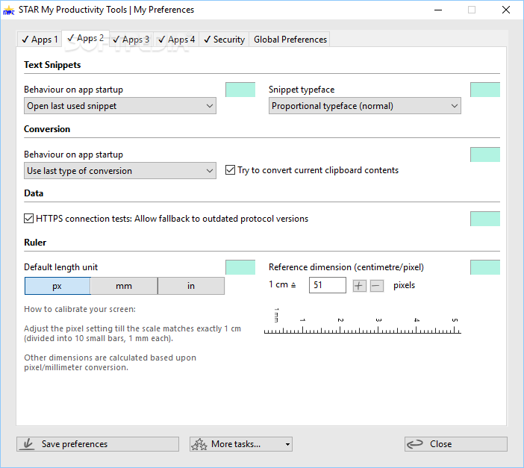This screenshot has width=524, height=468.
Task: Click the 'Snippet typeface' label
Action: (302, 90)
